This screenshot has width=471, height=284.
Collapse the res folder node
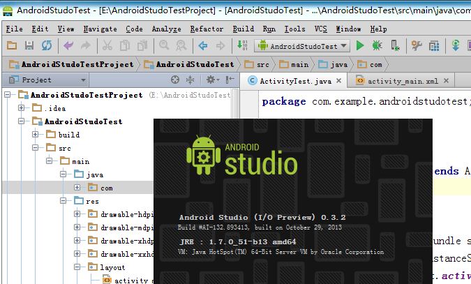[x=63, y=201]
